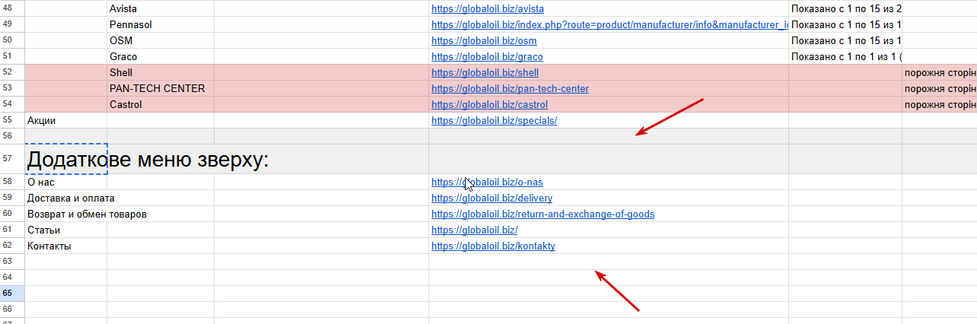Select the Показано cell in Pennasol row
This screenshot has width=977, height=324.
[845, 24]
